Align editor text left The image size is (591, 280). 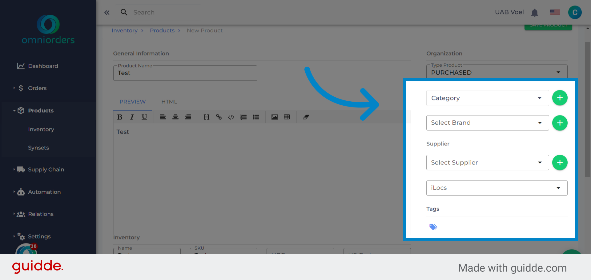(163, 117)
